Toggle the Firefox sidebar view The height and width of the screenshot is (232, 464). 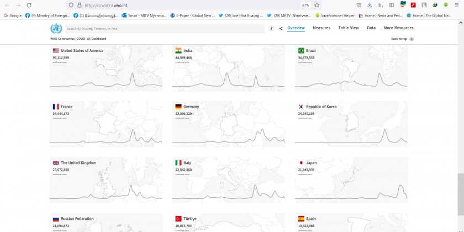coord(391,5)
